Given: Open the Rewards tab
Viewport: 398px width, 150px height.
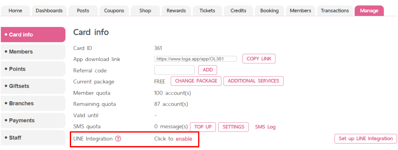Looking at the screenshot, I should [176, 10].
